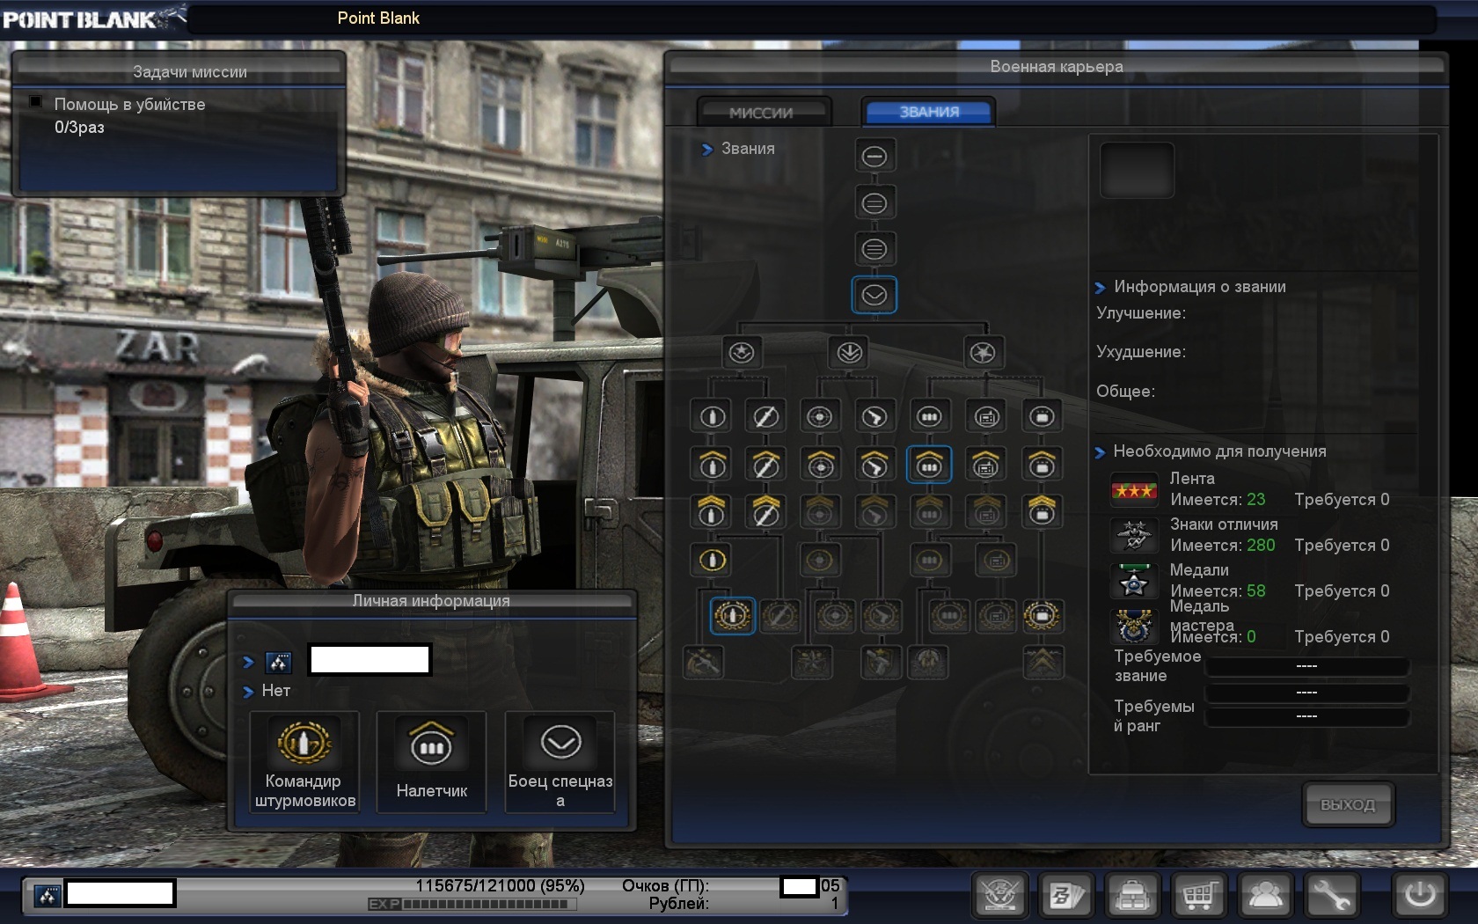Expand the 'Звания' section arrow
This screenshot has width=1478, height=924.
coord(707,150)
